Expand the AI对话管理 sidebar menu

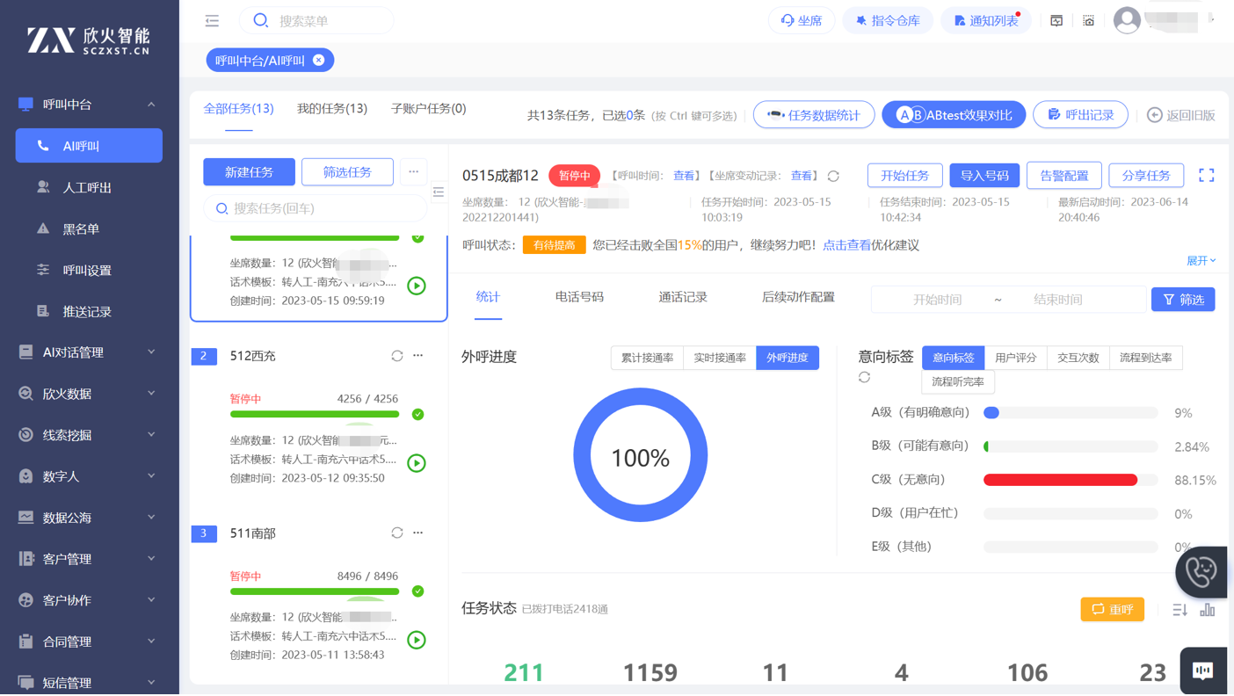coord(89,352)
